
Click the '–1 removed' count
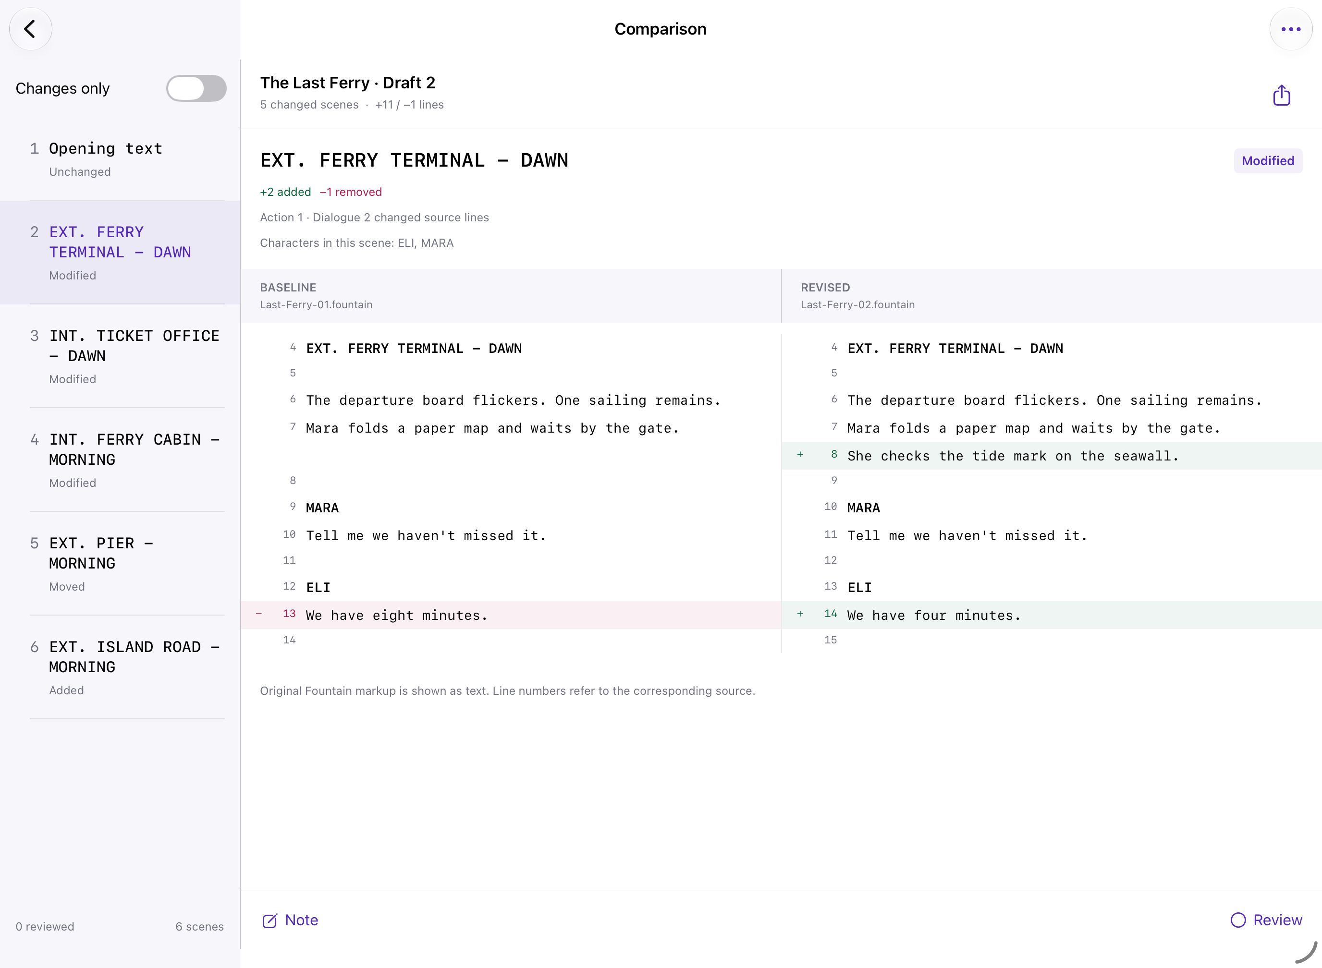(351, 192)
